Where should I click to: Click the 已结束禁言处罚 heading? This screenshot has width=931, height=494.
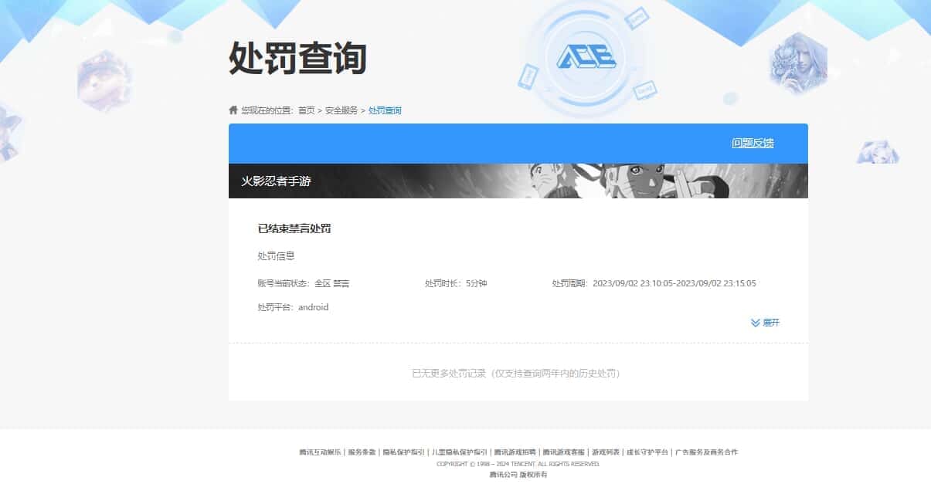[294, 228]
